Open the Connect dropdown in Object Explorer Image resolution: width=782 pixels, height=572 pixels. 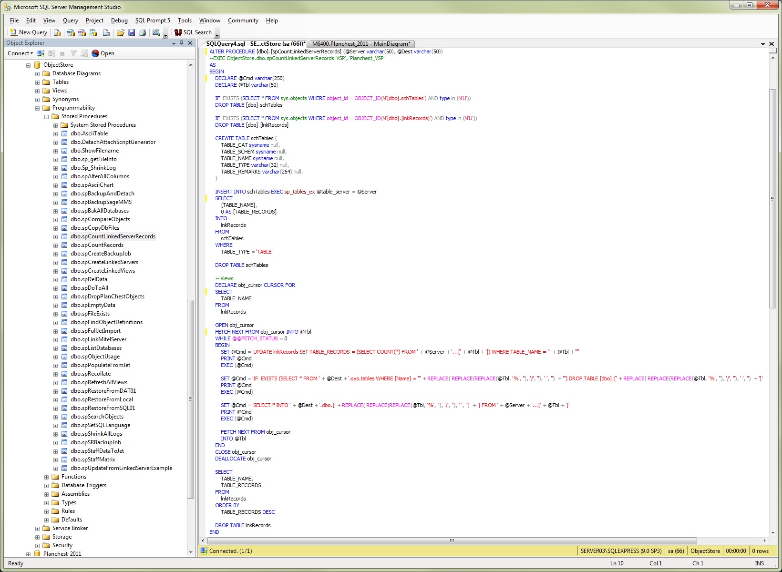[20, 53]
